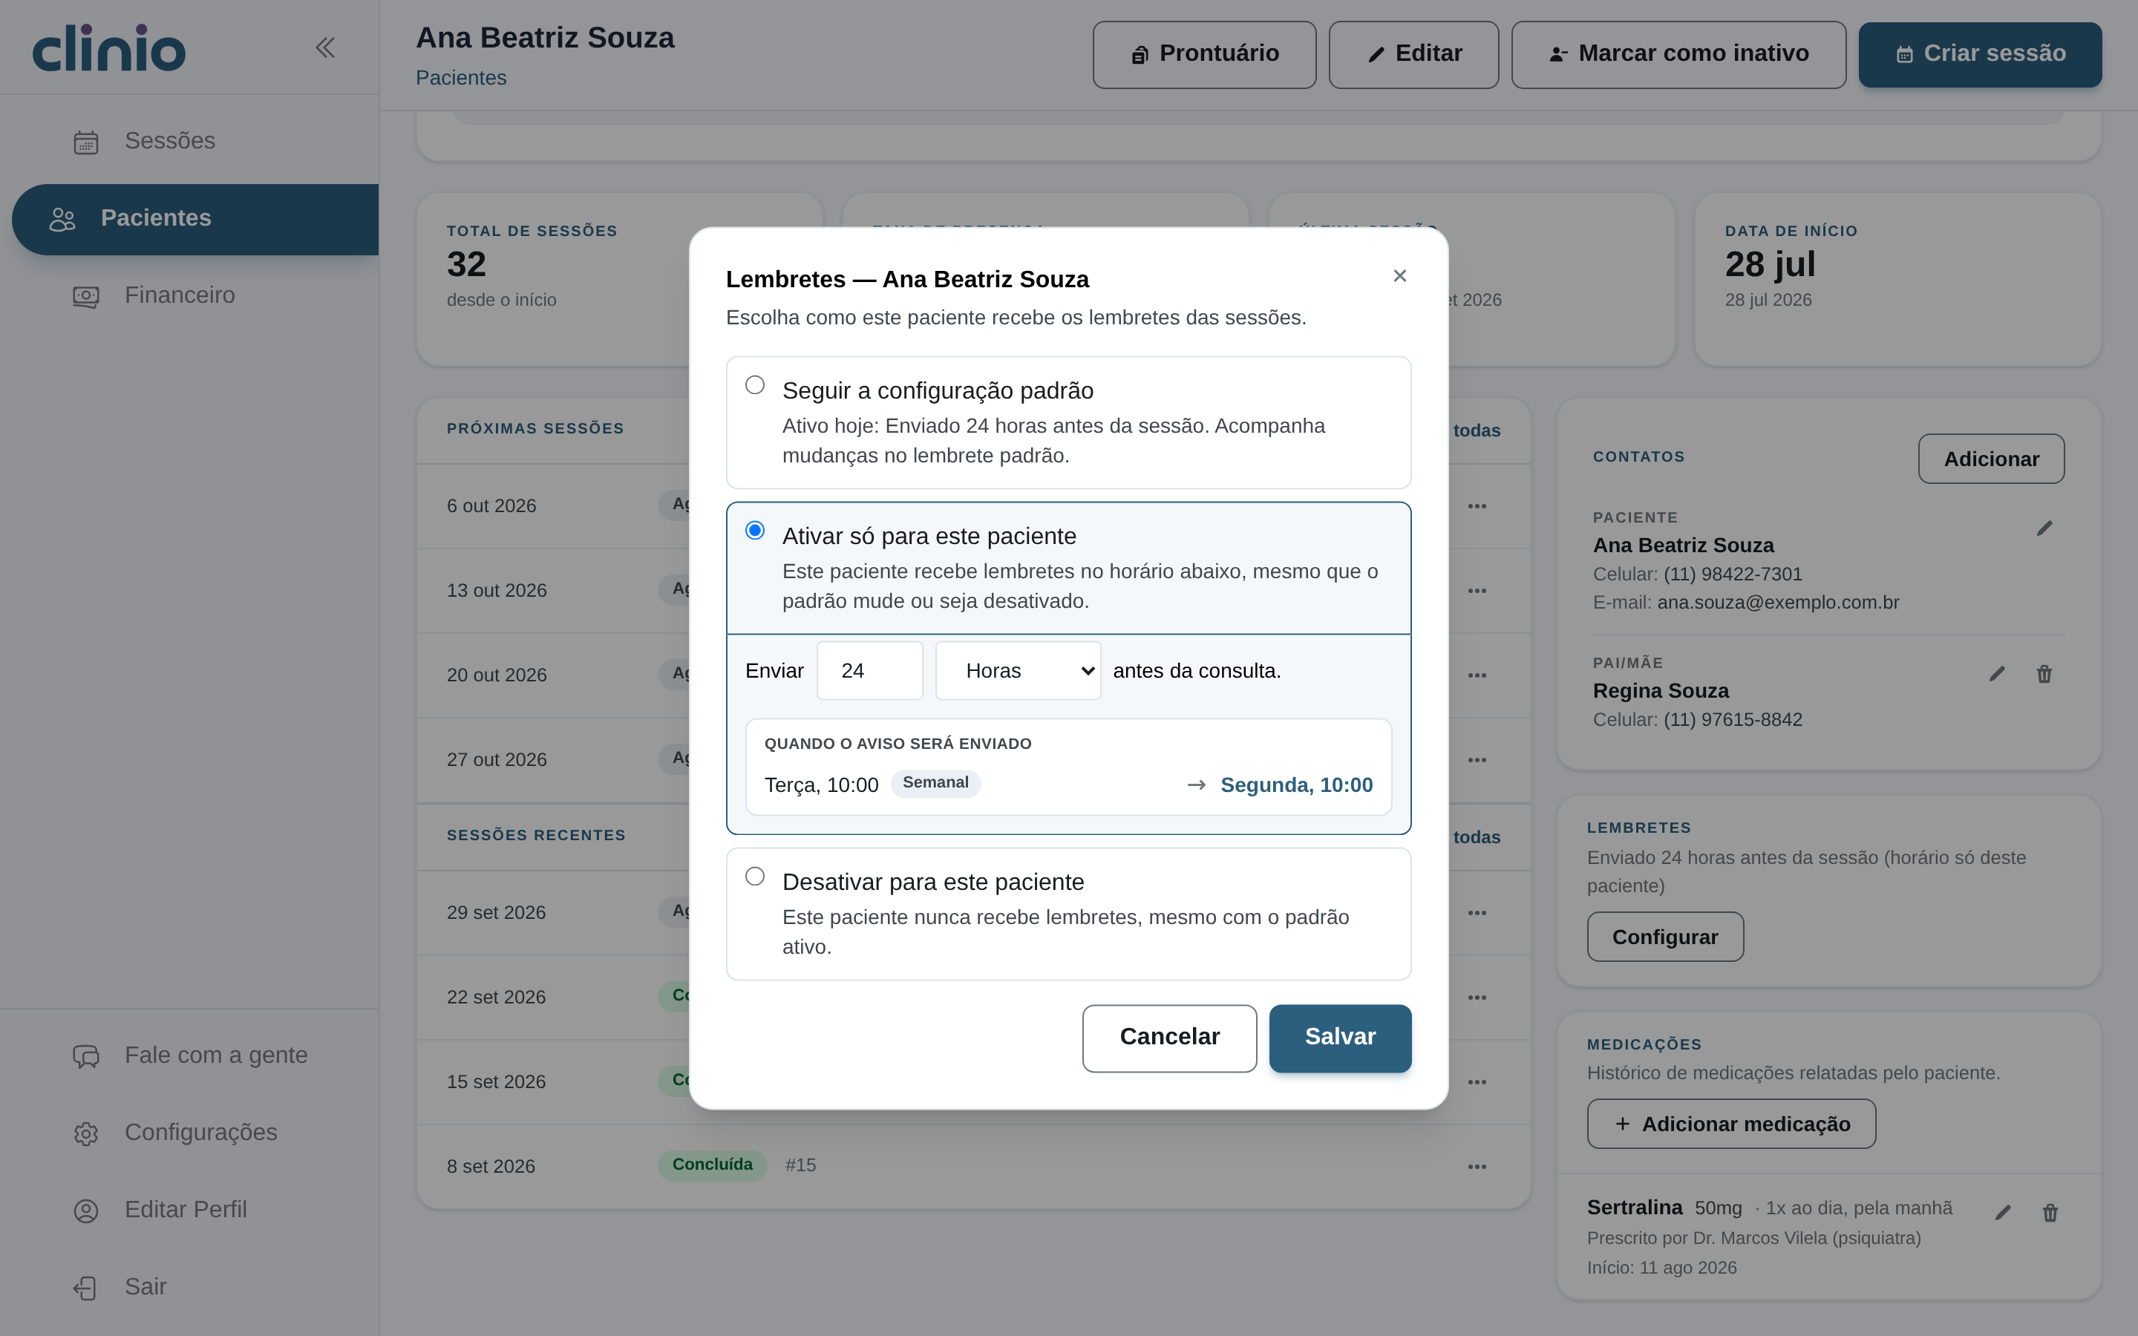The height and width of the screenshot is (1336, 2138).
Task: Click the reminder amount field showing 24
Action: click(869, 671)
